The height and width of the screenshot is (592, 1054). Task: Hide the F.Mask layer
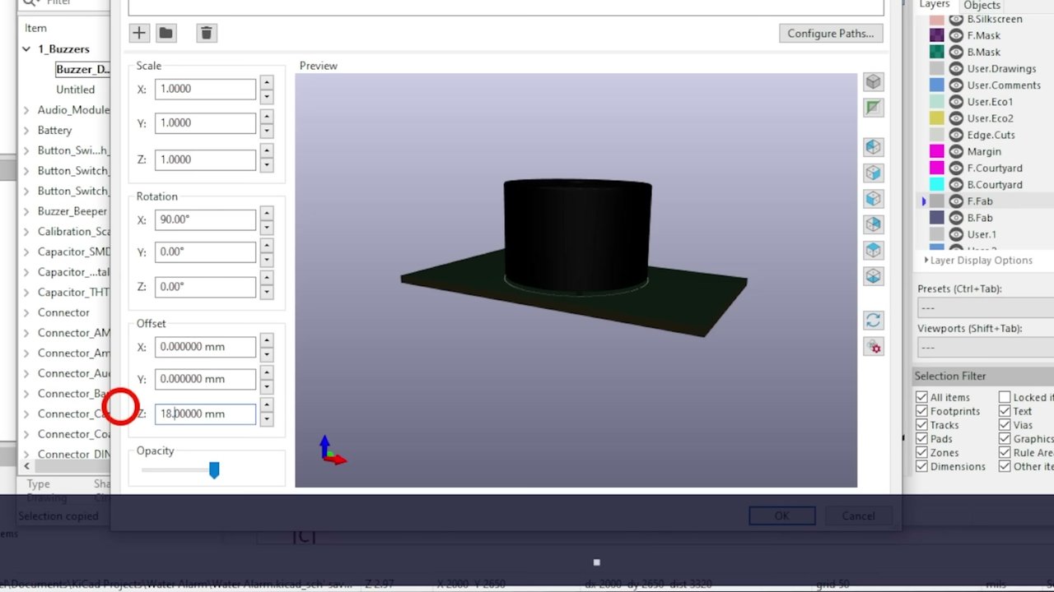click(x=956, y=35)
